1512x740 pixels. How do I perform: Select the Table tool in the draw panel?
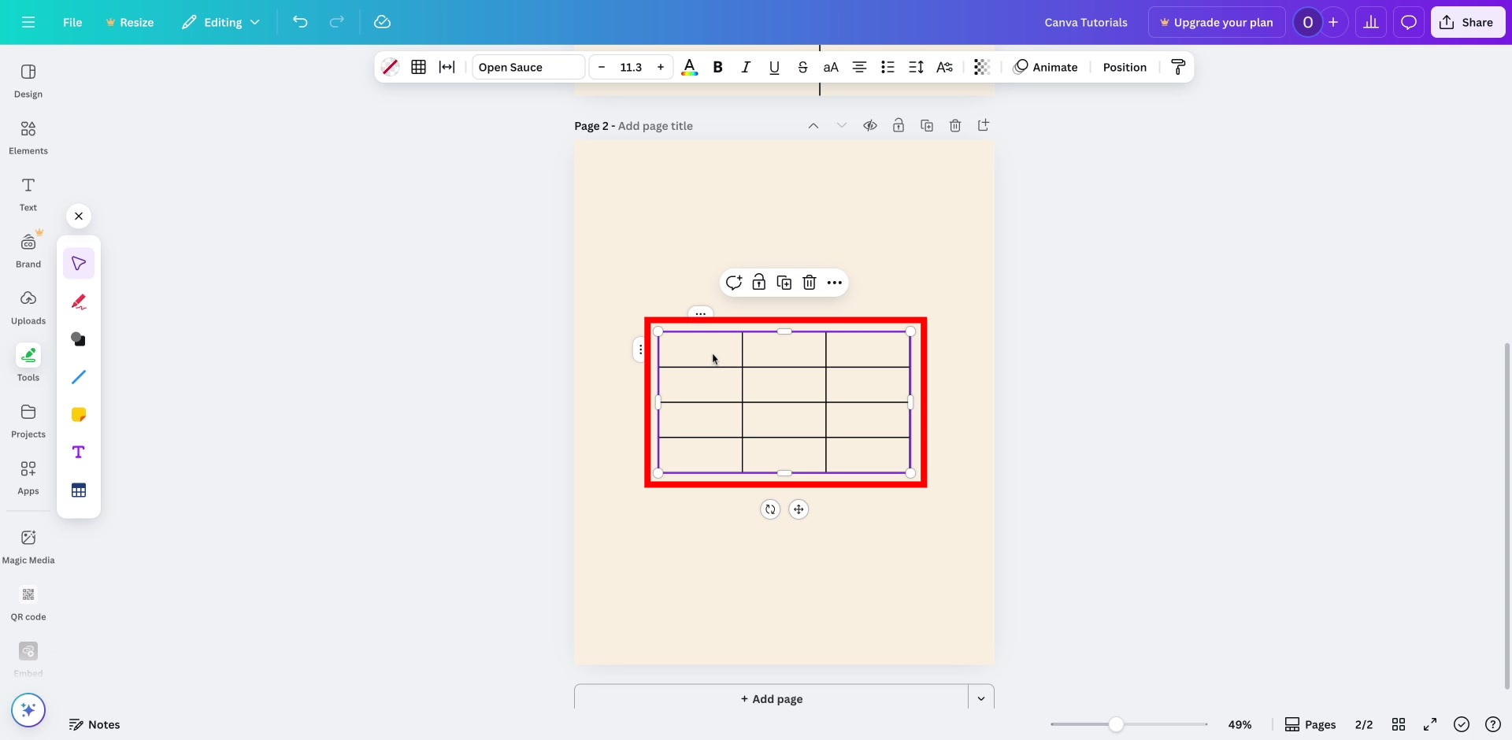pyautogui.click(x=78, y=489)
